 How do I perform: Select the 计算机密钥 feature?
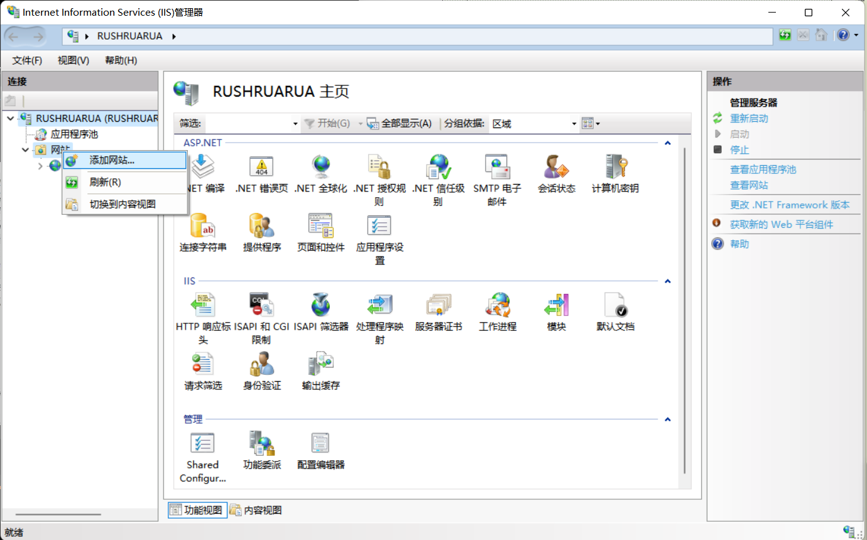point(614,171)
